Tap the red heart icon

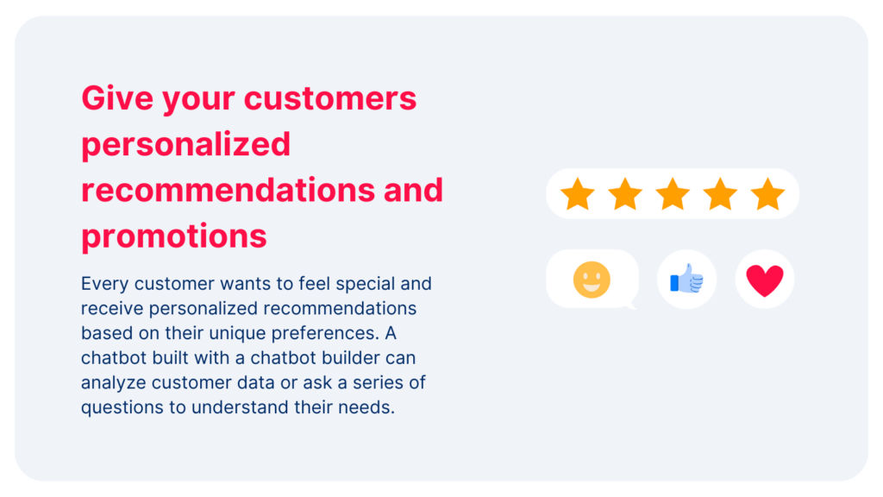point(764,280)
